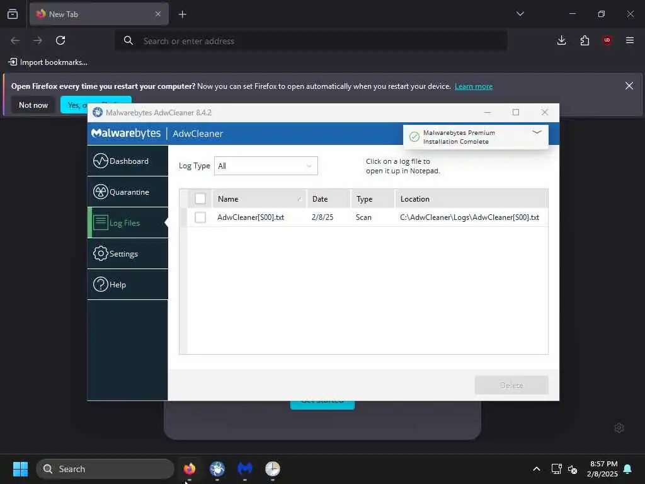Sort logs by Date column

tap(328, 199)
